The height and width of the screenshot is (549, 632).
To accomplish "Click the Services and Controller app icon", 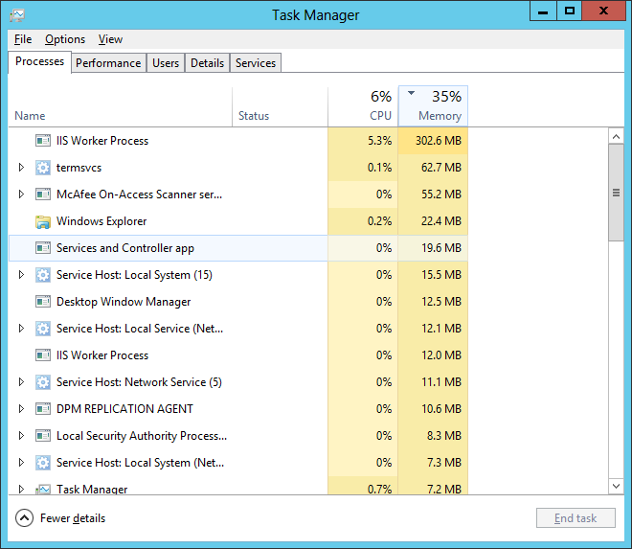I will tap(43, 248).
